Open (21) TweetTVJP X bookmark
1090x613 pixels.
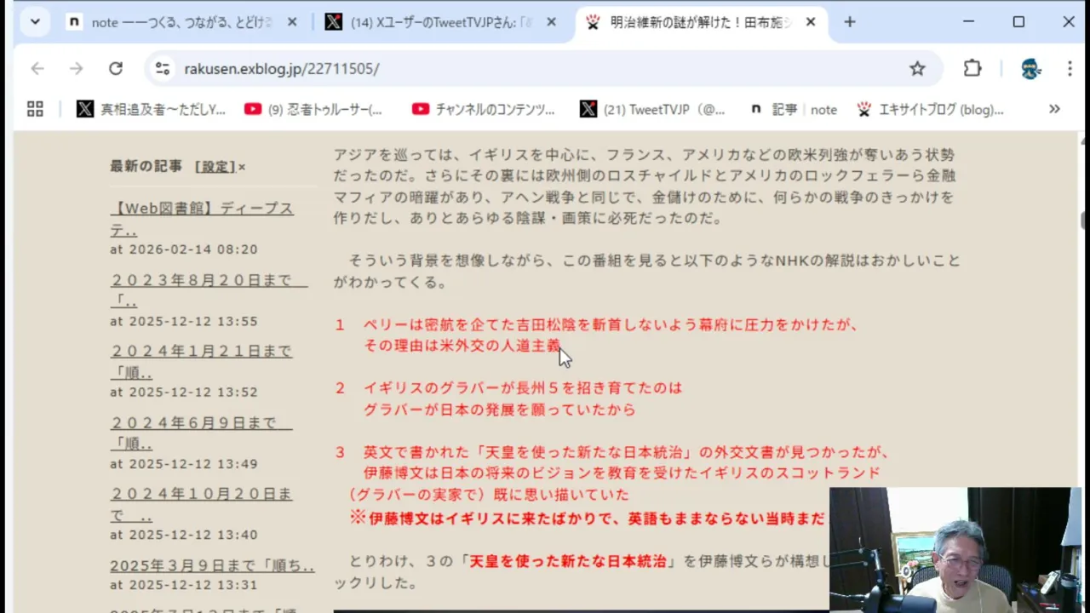pos(653,109)
